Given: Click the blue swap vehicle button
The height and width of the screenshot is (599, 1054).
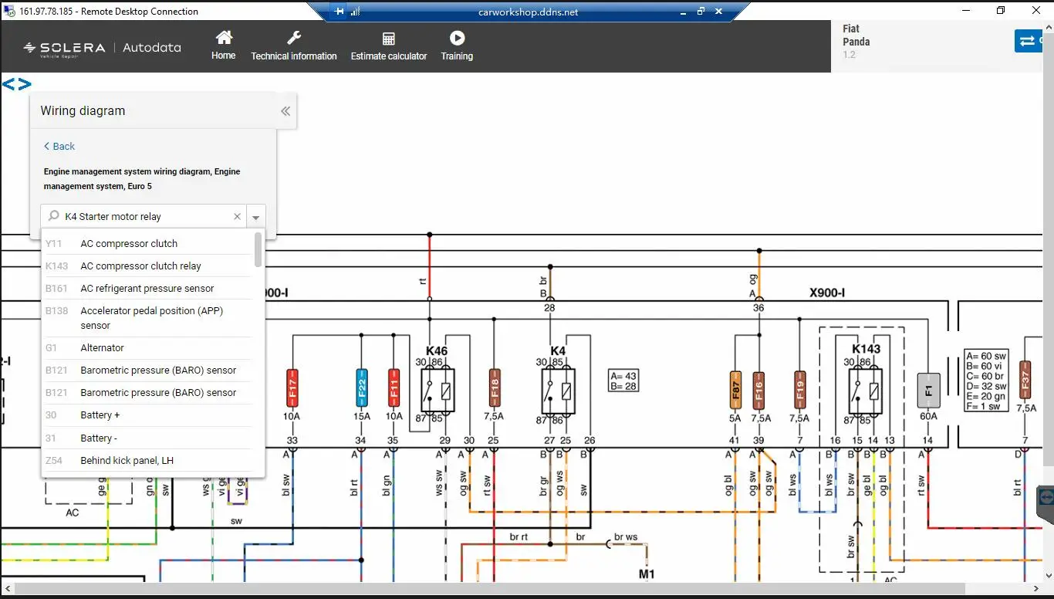Looking at the screenshot, I should click(x=1028, y=41).
